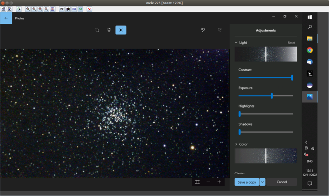Go back using the Photos back arrow
This screenshot has width=329, height=196.
6,18
